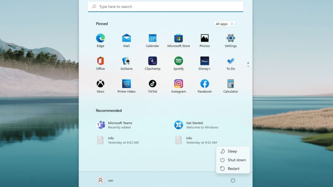Screen dimensions: 333x187
Task: Open the Edge browser app
Action: (101, 40)
